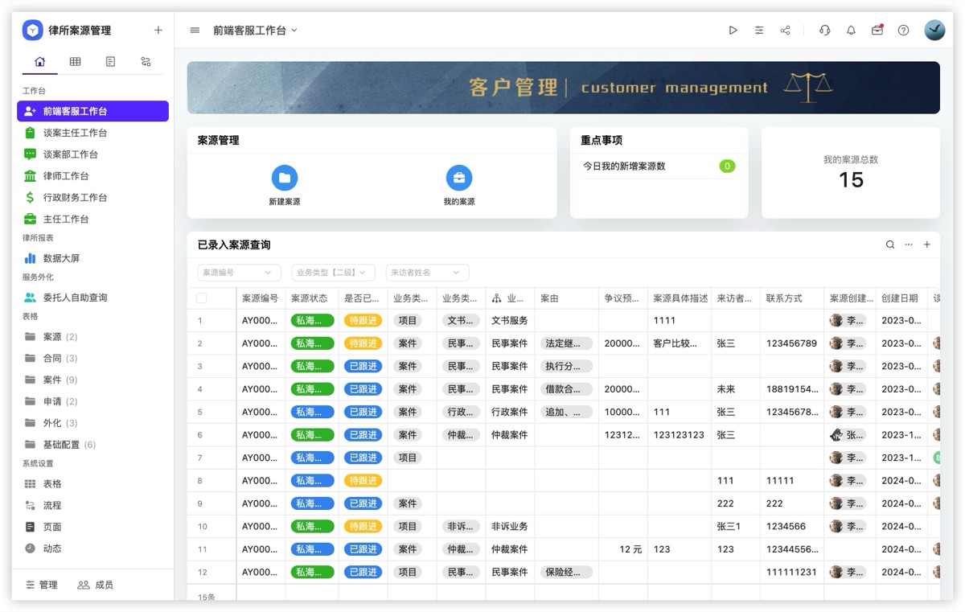Click the play preview icon in top bar
This screenshot has height=612, width=965.
(x=733, y=31)
